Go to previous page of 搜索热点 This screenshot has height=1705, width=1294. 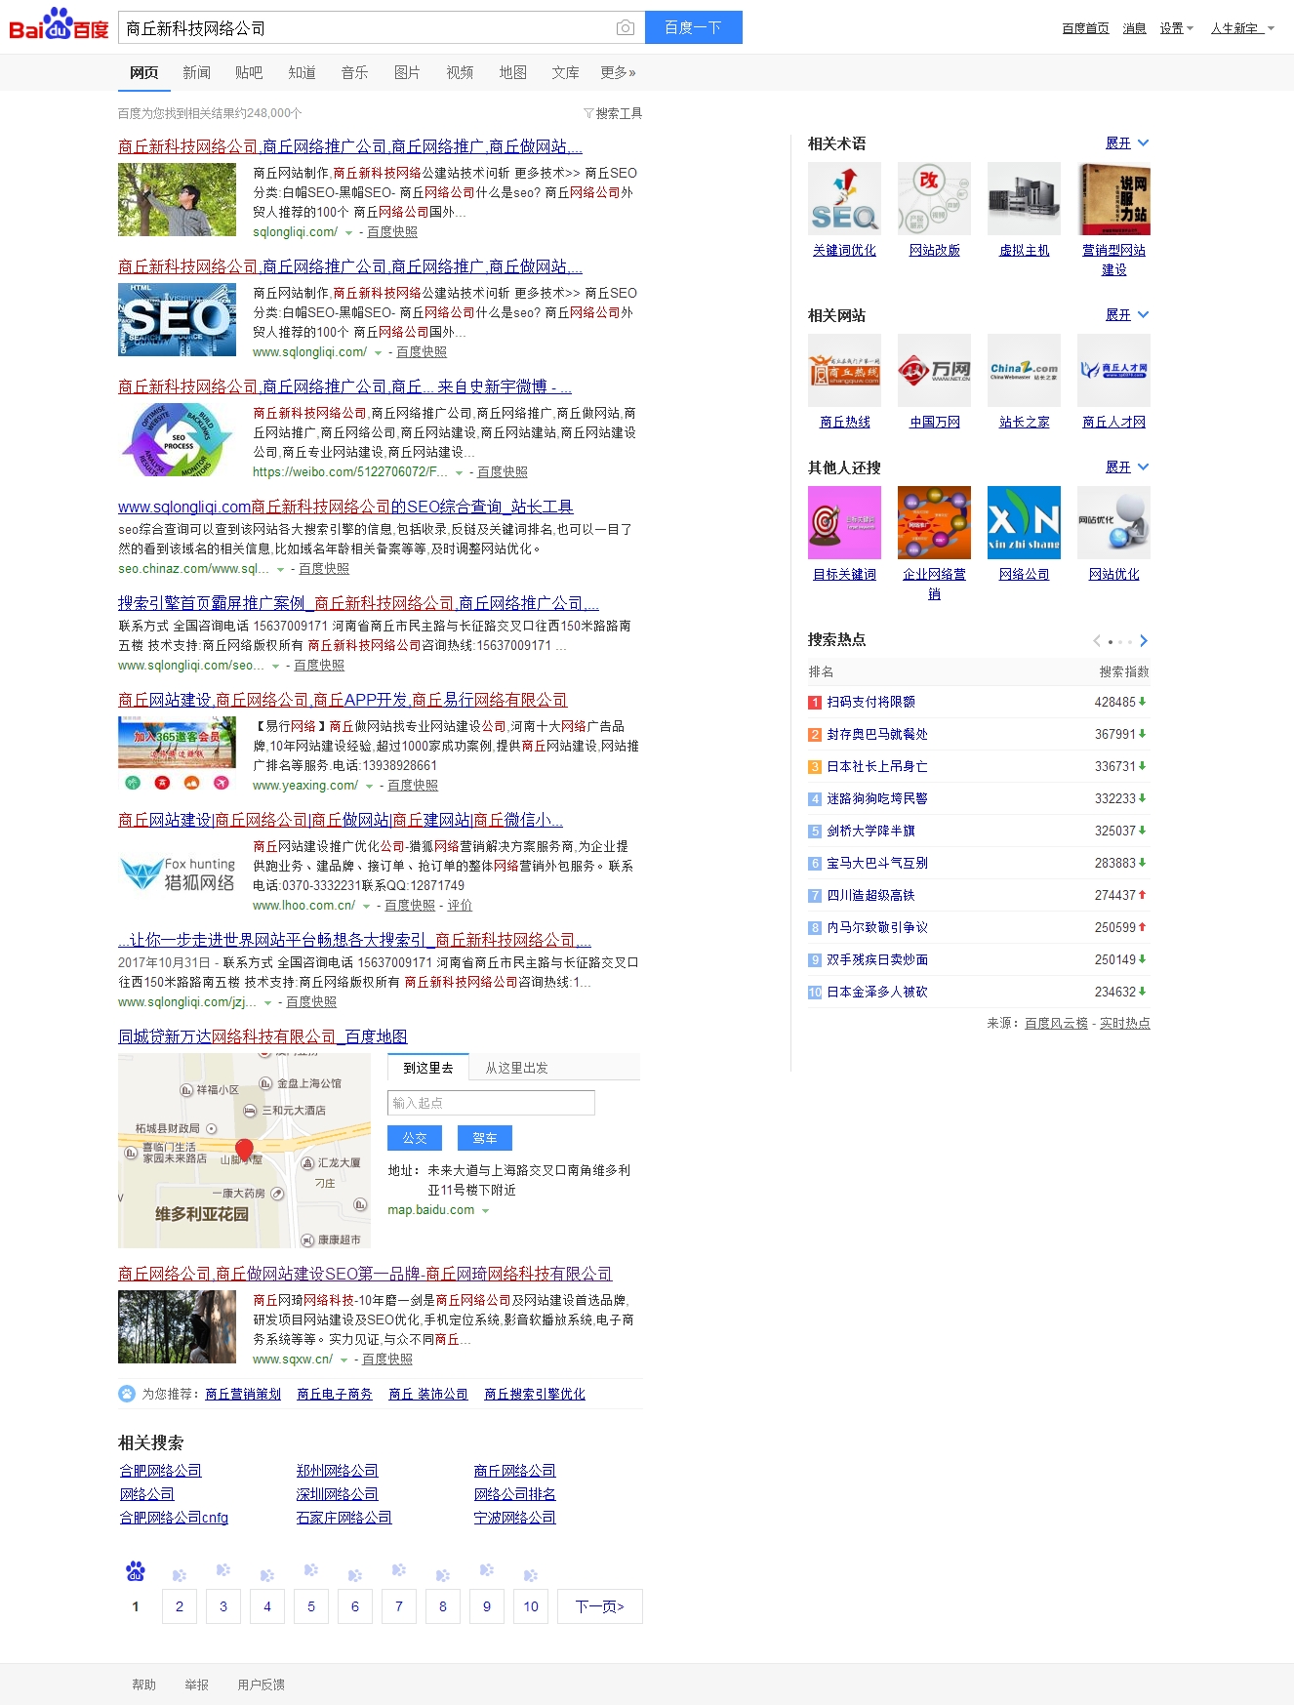1097,641
